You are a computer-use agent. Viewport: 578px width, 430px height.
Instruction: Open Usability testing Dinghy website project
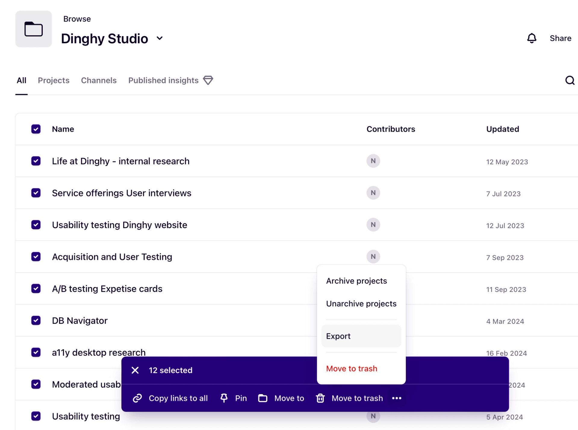pos(120,225)
